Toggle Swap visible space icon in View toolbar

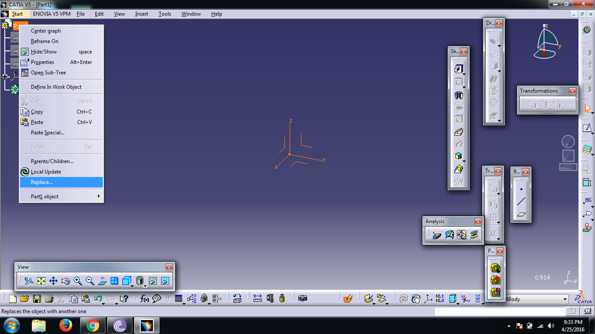point(165,281)
